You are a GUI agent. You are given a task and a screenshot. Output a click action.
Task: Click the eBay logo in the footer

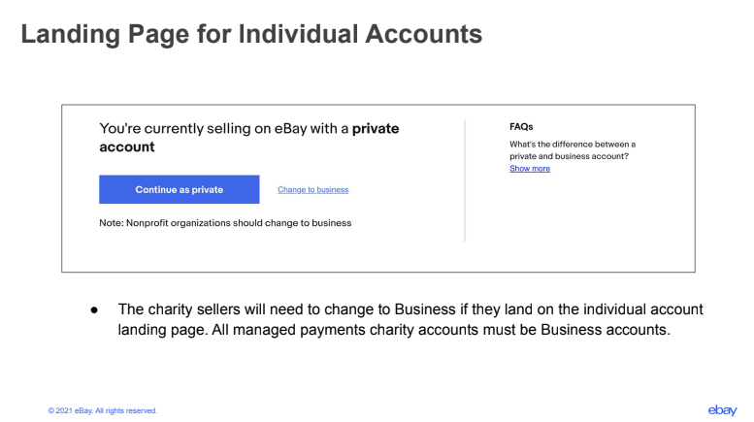(x=722, y=410)
